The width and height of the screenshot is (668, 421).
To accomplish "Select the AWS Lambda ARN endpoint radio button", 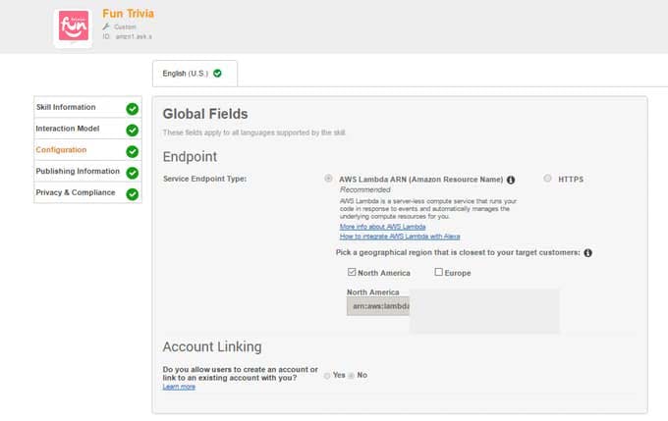I will (x=328, y=179).
